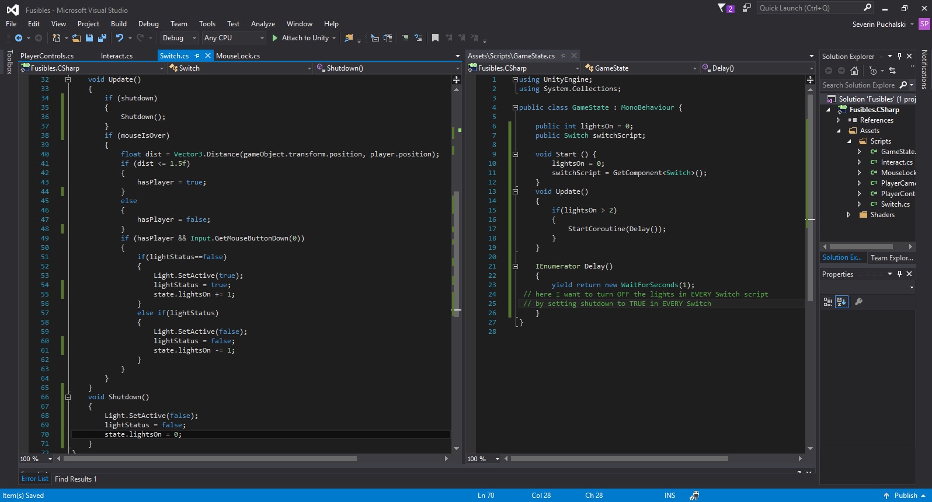
Task: Click the Solution Explorer search magnifier icon
Action: click(x=903, y=85)
